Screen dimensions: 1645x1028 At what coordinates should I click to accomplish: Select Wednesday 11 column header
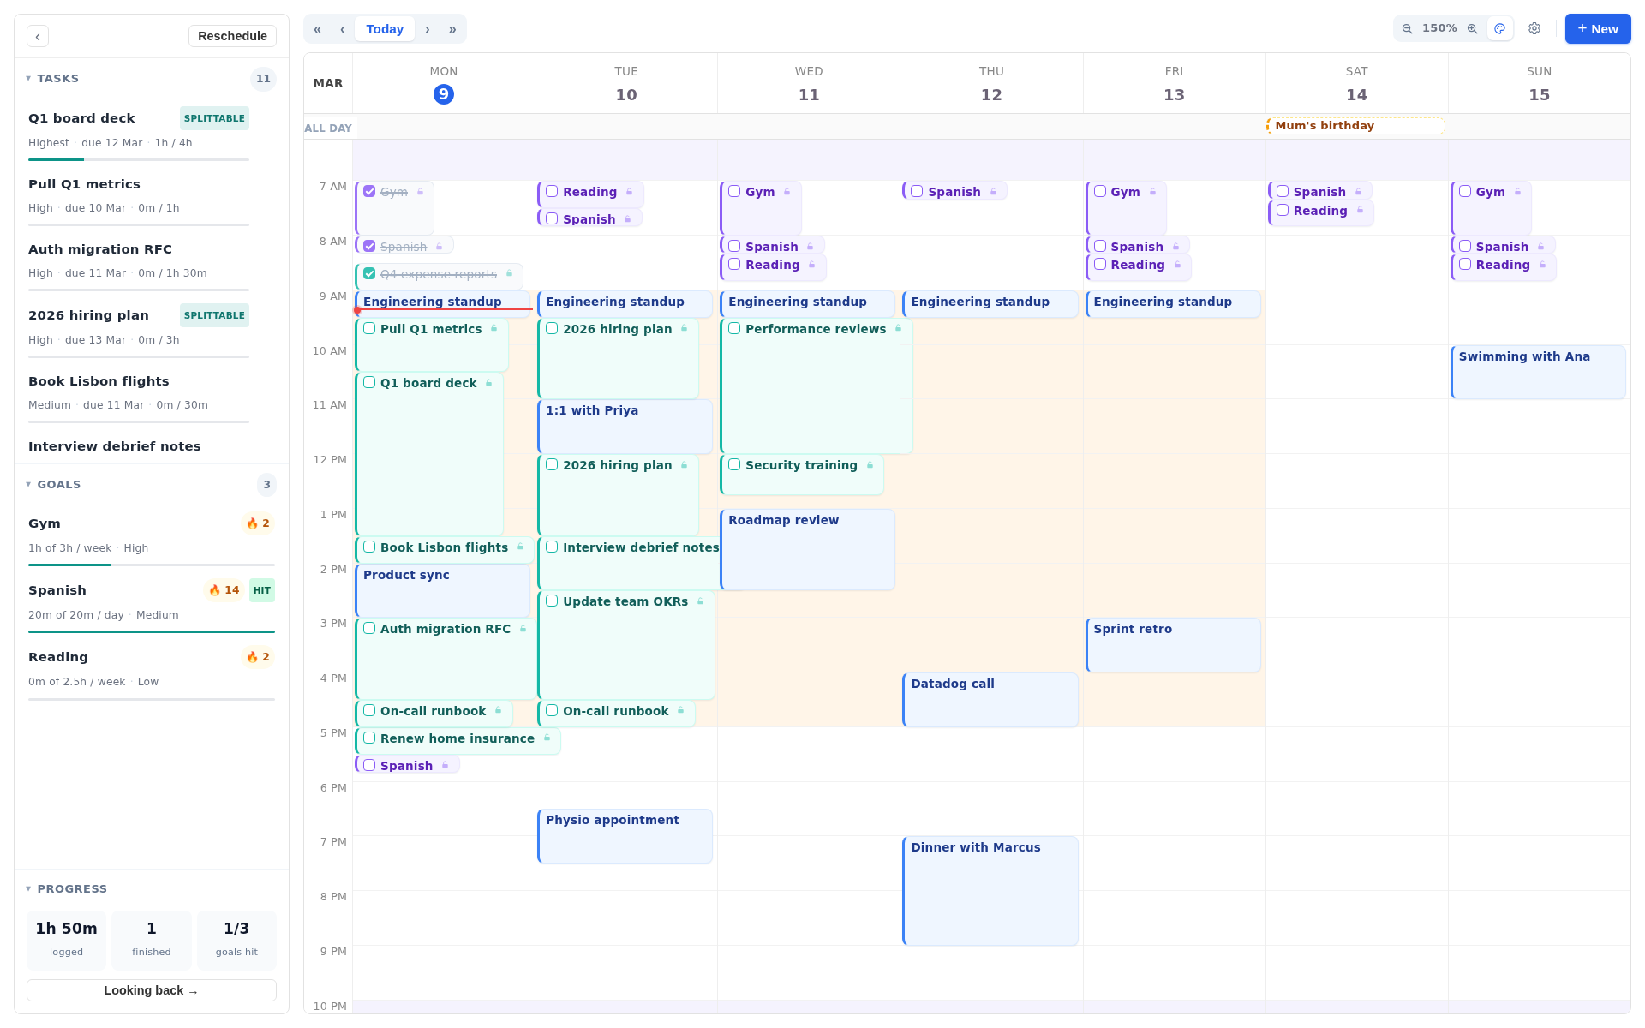(809, 83)
